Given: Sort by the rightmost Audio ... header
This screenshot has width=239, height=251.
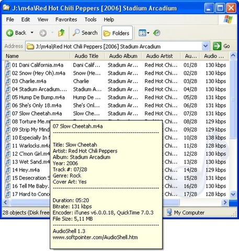Looking at the screenshot, I should tap(214, 56).
